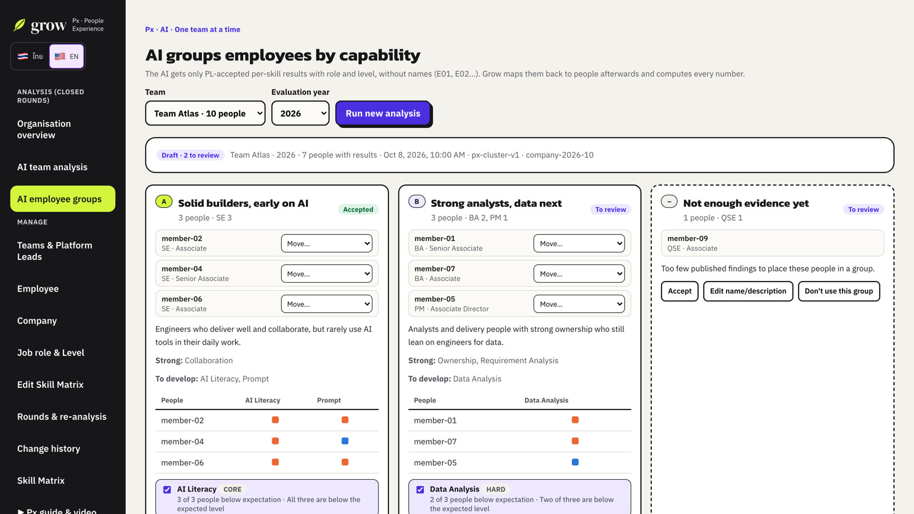Open the Company sidebar item
The width and height of the screenshot is (914, 514).
[63, 320]
